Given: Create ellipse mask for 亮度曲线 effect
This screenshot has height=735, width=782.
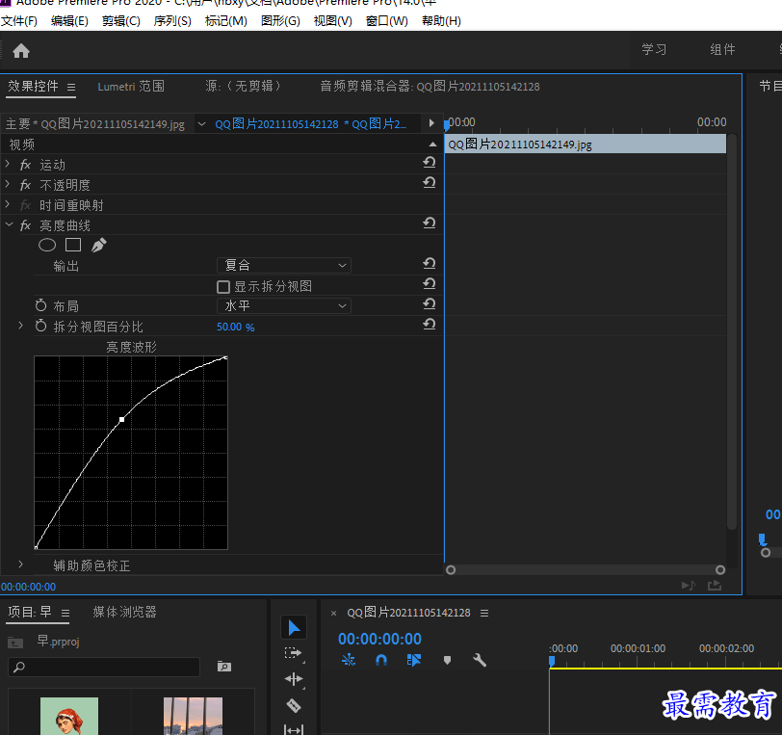Looking at the screenshot, I should click(x=47, y=245).
